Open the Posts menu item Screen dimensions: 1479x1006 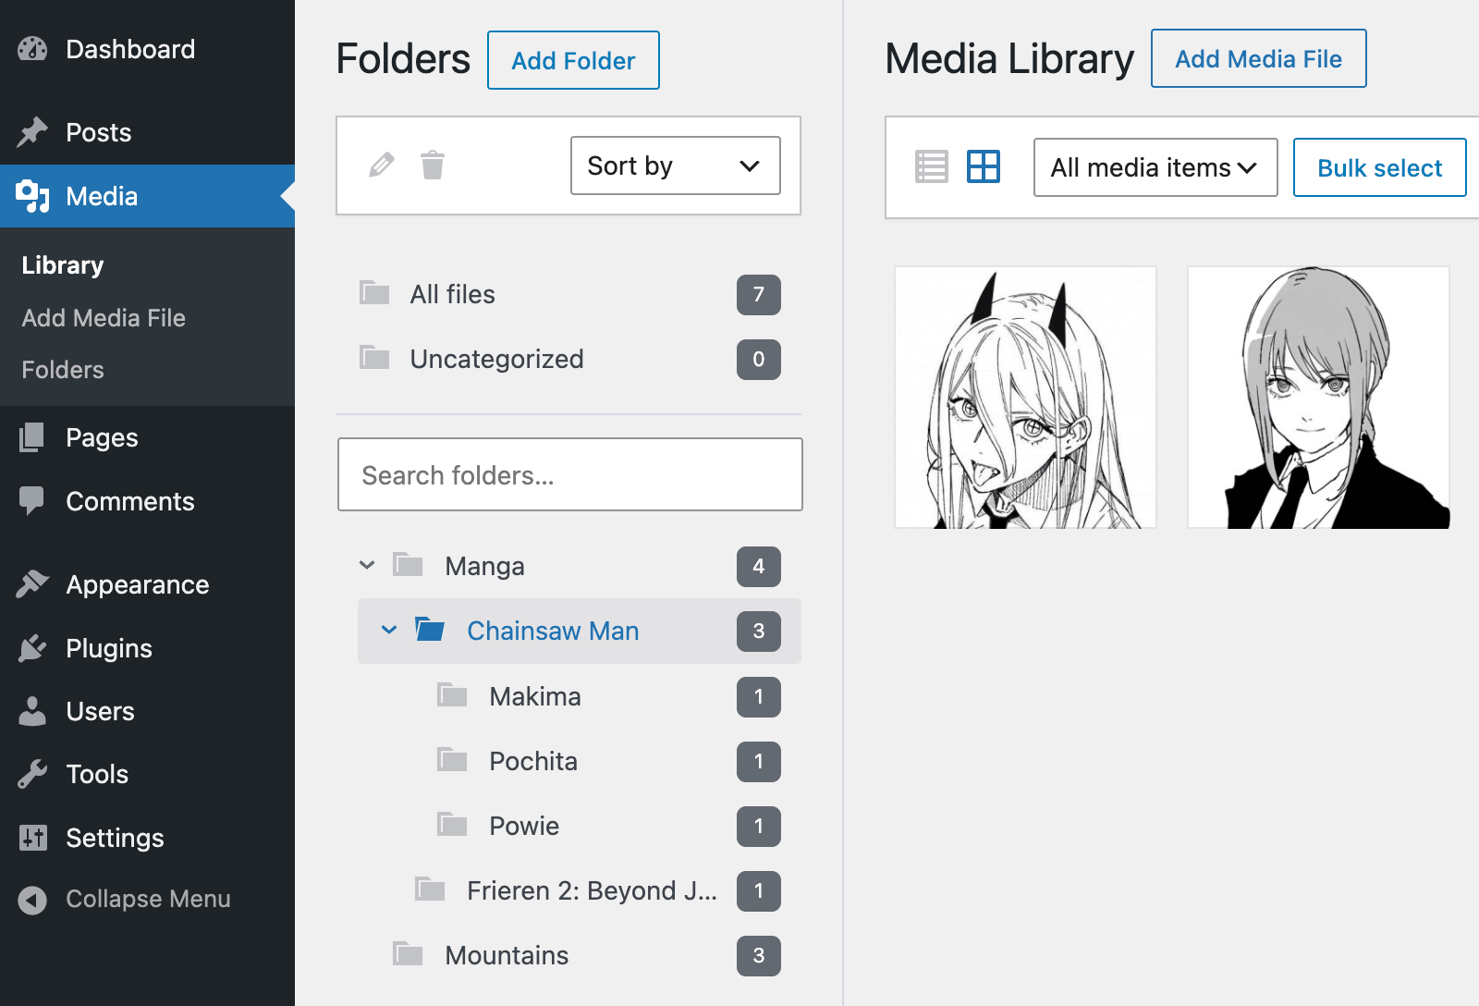tap(147, 132)
